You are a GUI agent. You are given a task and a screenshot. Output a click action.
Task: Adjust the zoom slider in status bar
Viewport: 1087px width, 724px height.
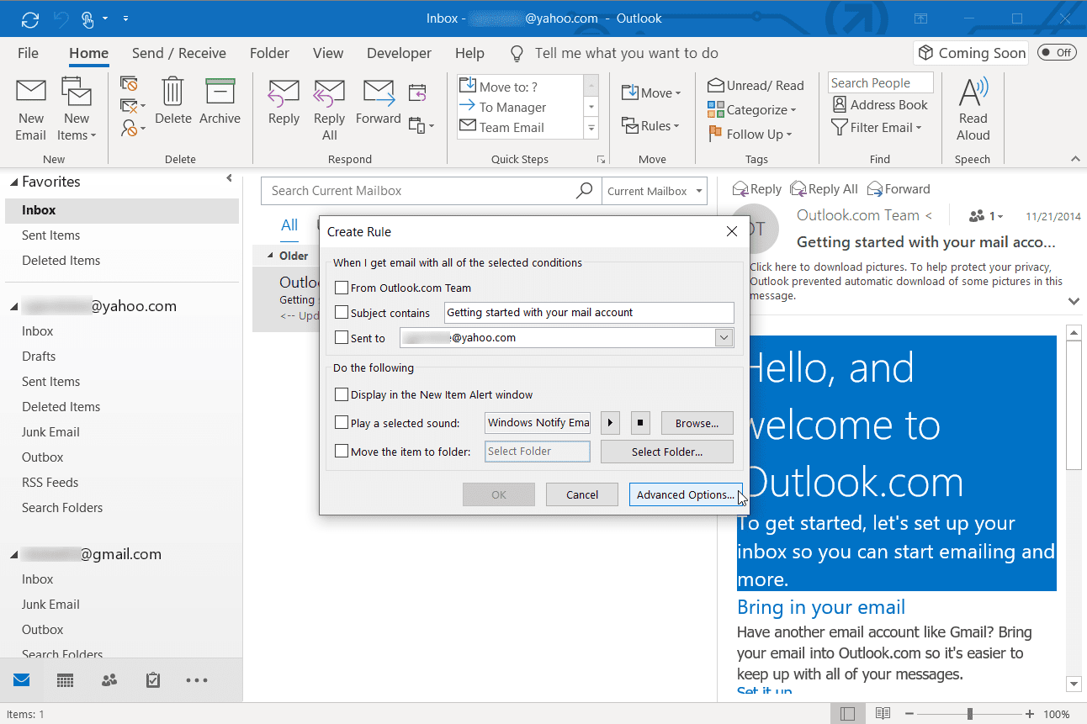tap(971, 714)
